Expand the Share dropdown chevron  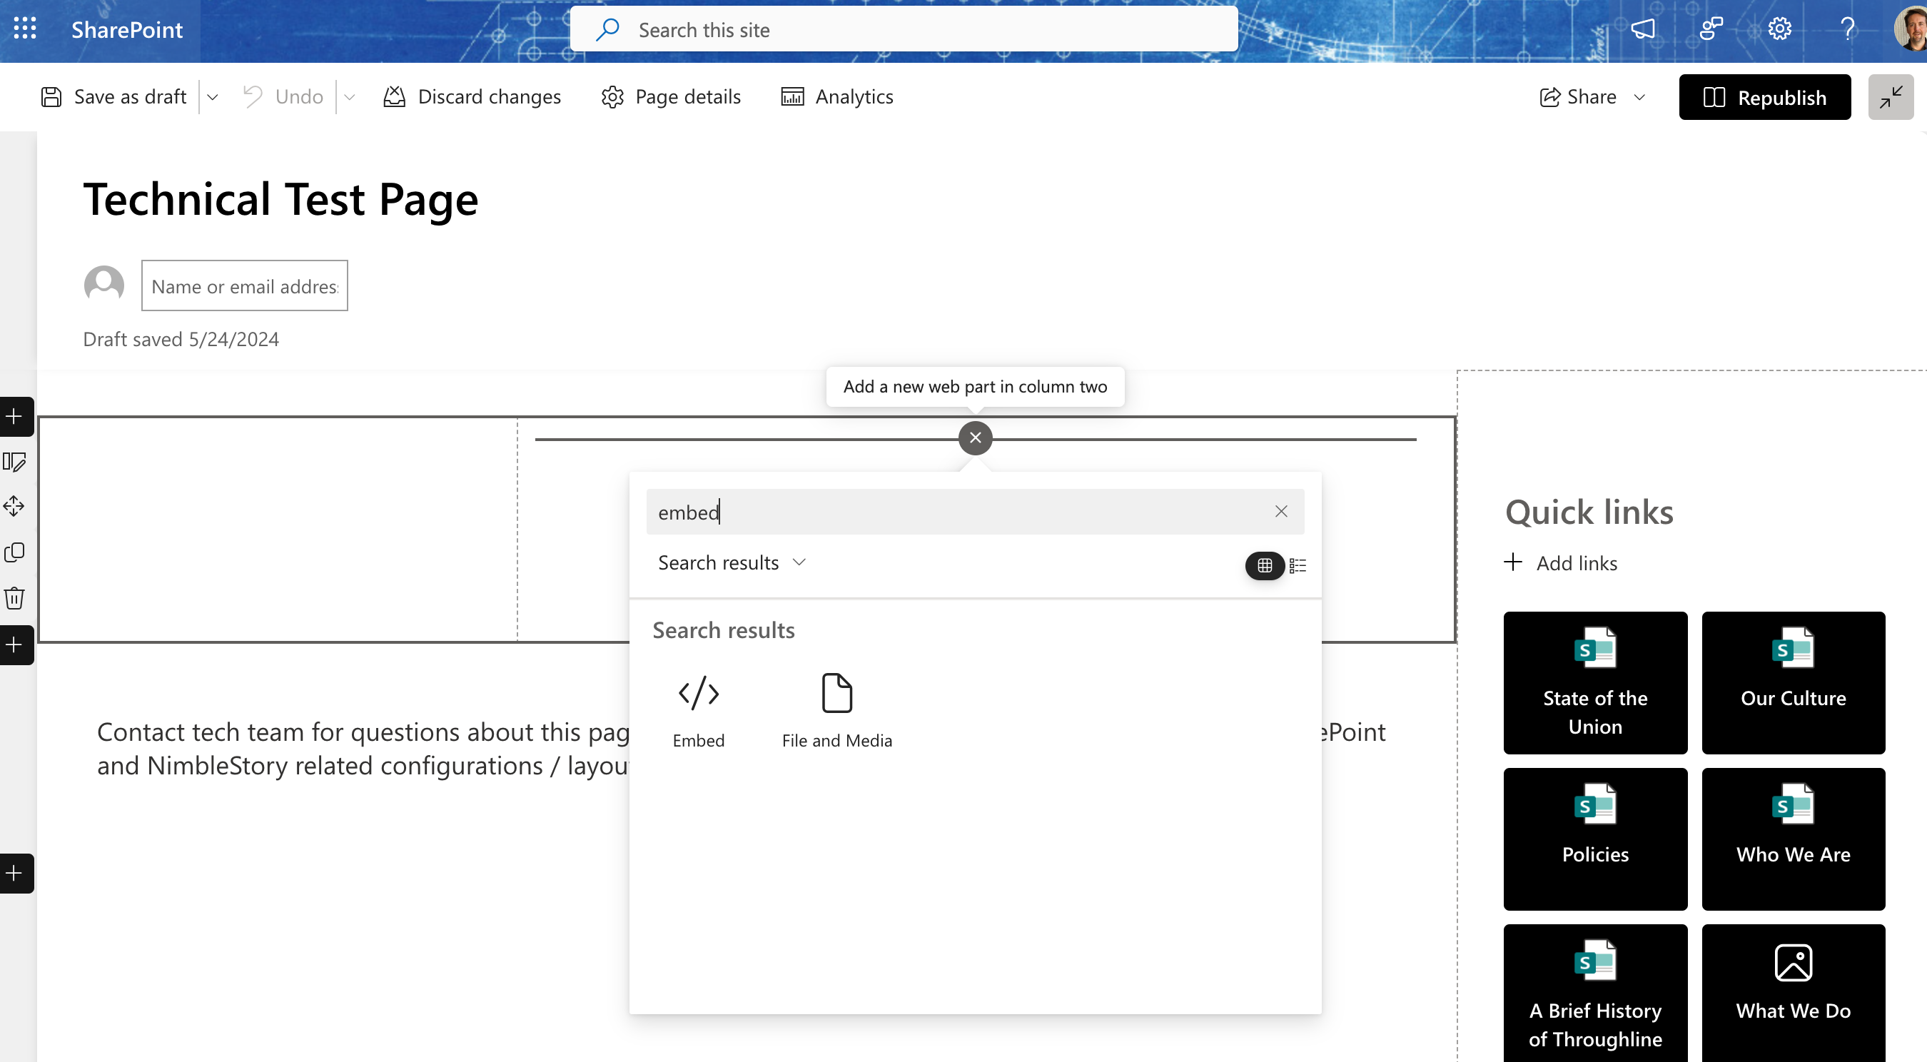[1640, 96]
